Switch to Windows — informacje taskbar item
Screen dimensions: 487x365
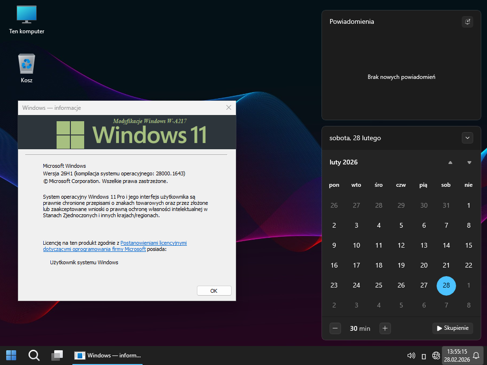(x=108, y=355)
